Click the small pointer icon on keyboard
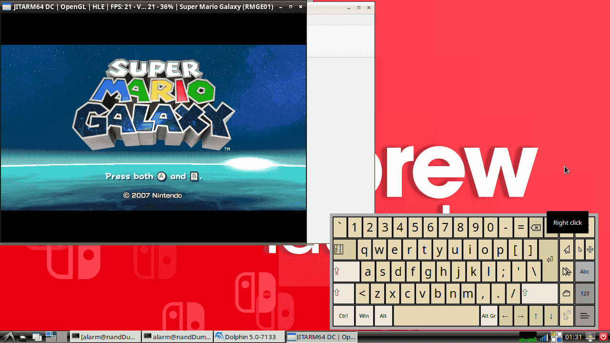The height and width of the screenshot is (343, 610). 579,249
